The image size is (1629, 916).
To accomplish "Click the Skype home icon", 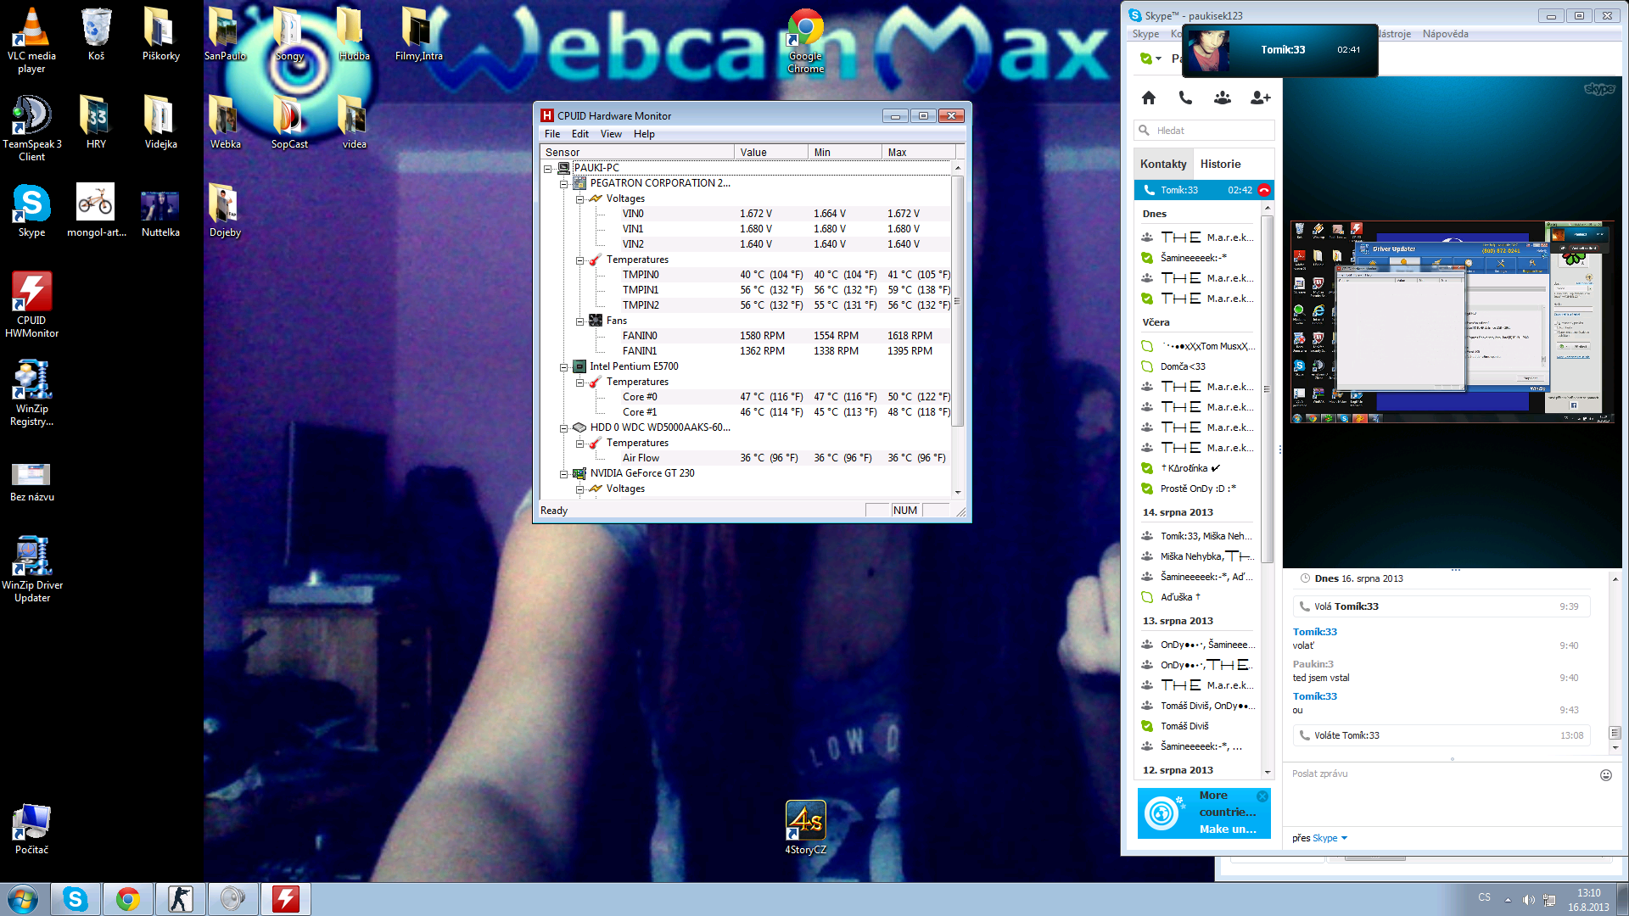I will point(1149,98).
